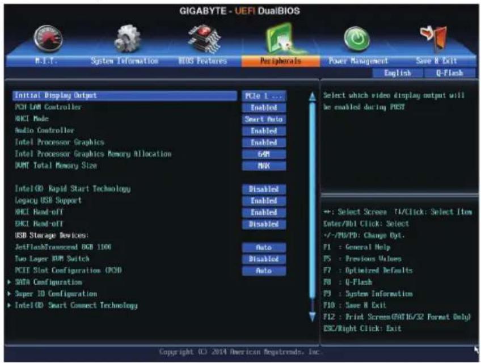Viewport: 481px width, 363px height.
Task: Change graphics memory allocation 64M value
Action: pyautogui.click(x=264, y=154)
